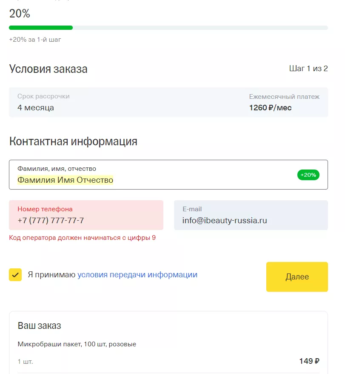Click the green +20% badge in name field
This screenshot has height=374, width=345.
coord(308,175)
